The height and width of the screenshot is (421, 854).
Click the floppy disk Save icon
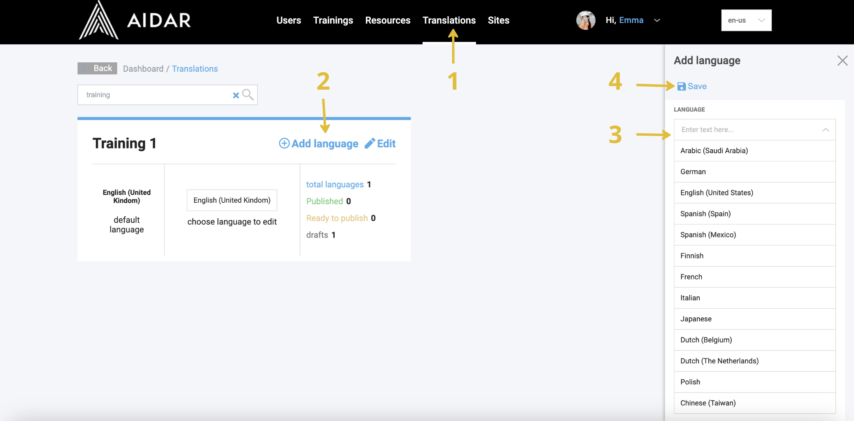681,87
